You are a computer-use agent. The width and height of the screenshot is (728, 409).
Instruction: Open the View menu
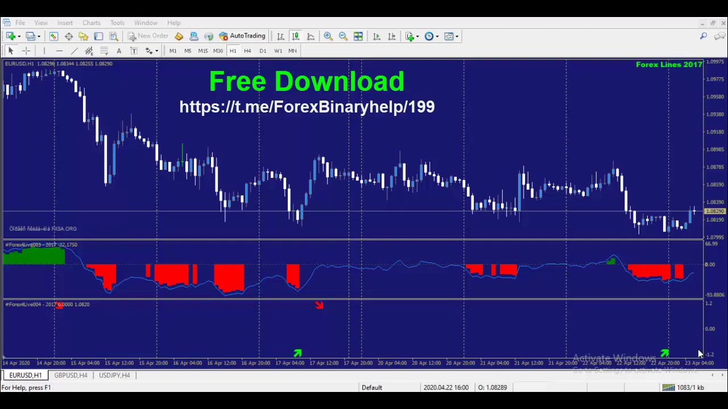(41, 23)
